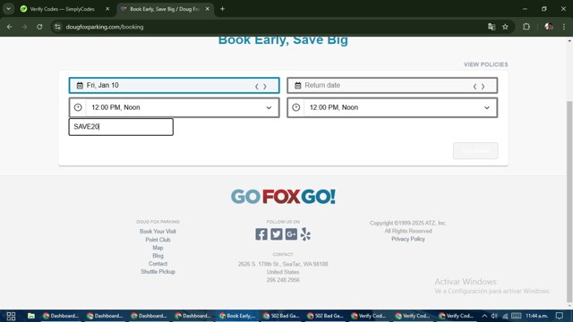Click the Google Plus social icon

[x=291, y=234]
